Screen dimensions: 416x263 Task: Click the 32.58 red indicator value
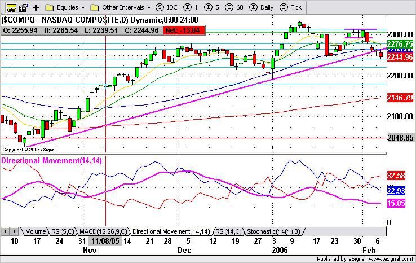tap(396, 176)
